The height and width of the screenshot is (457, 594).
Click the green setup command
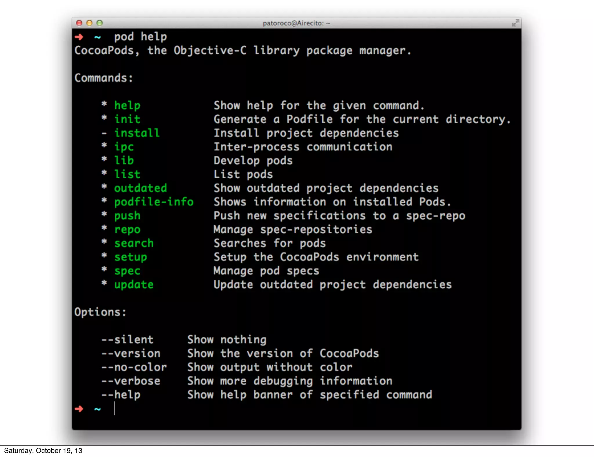131,257
